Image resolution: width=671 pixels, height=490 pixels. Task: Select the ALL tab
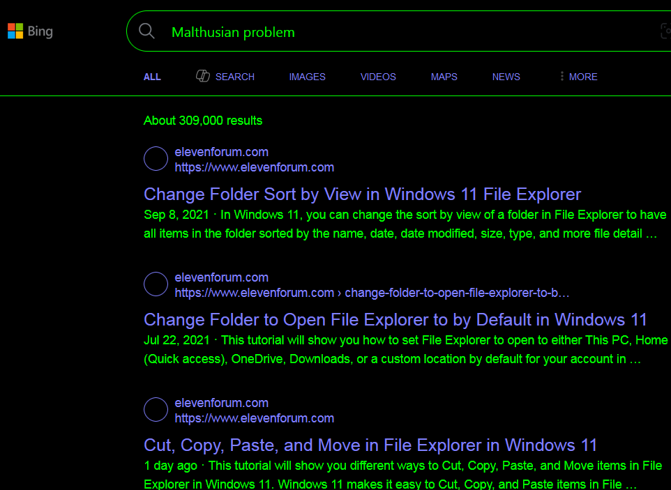(x=152, y=77)
